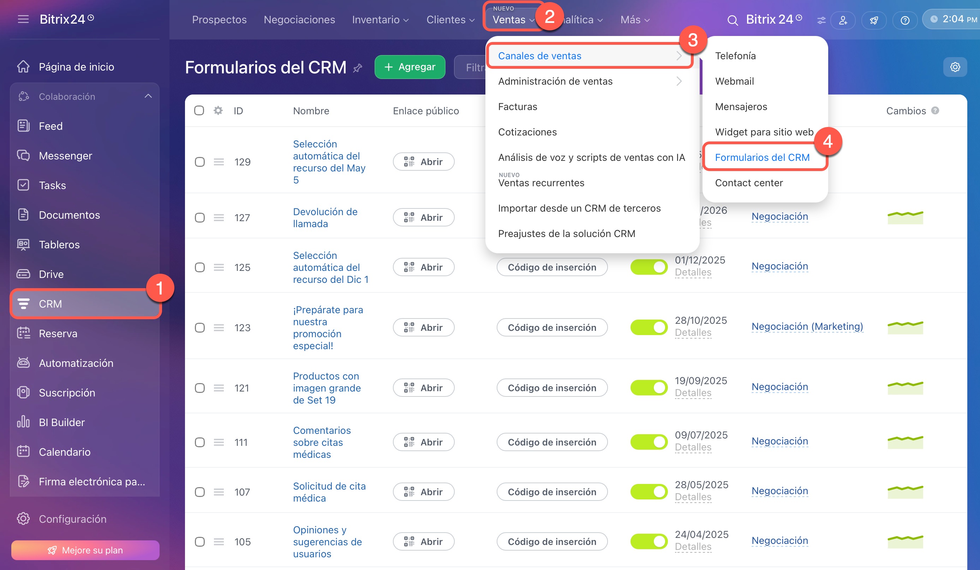Choose Facturas from the Ventas menu
980x570 pixels.
(517, 107)
